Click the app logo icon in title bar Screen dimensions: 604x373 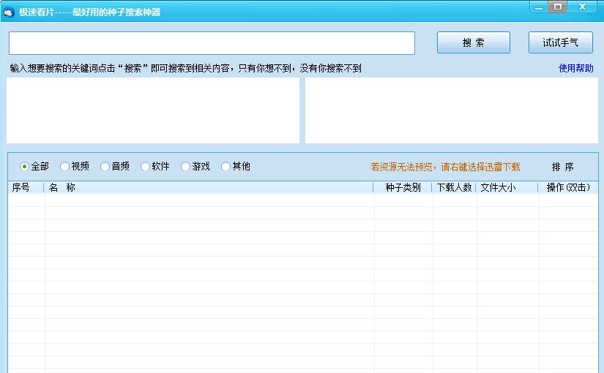coord(9,12)
